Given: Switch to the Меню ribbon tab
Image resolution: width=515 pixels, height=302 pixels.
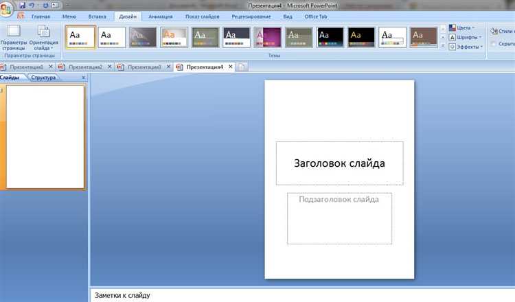Looking at the screenshot, I should pyautogui.click(x=69, y=16).
